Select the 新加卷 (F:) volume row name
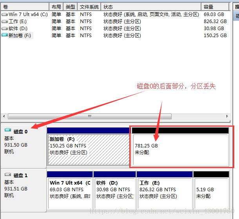This screenshot has height=219, width=239. [x=20, y=36]
